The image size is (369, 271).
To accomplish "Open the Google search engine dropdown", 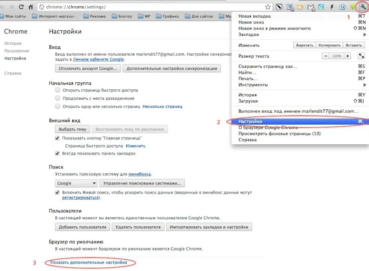I will pos(76,183).
